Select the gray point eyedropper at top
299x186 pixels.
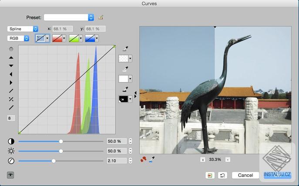(125, 48)
